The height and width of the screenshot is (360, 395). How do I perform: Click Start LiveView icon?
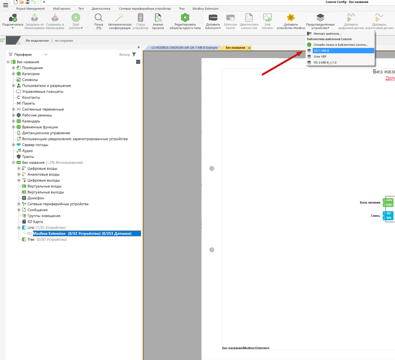(x=76, y=18)
